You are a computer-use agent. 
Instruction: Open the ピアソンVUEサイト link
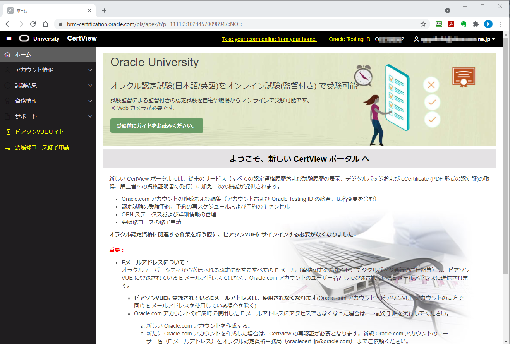(39, 132)
